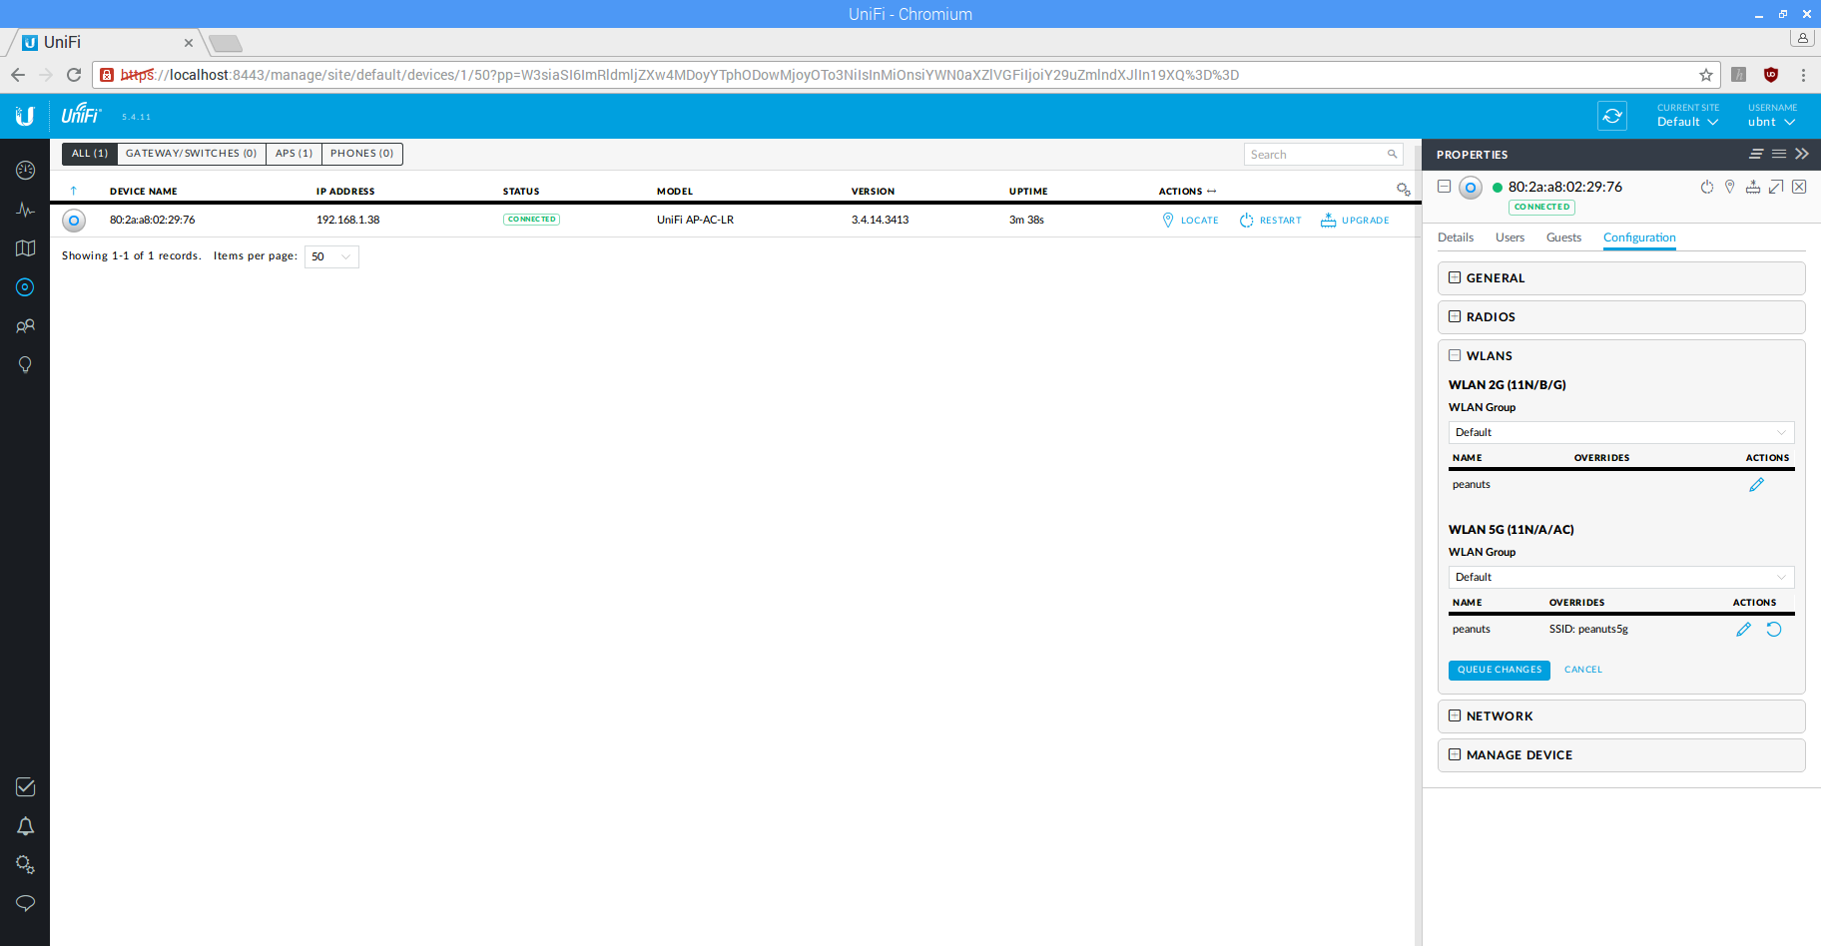Expand the GENERAL section
This screenshot has height=946, width=1821.
1455,278
